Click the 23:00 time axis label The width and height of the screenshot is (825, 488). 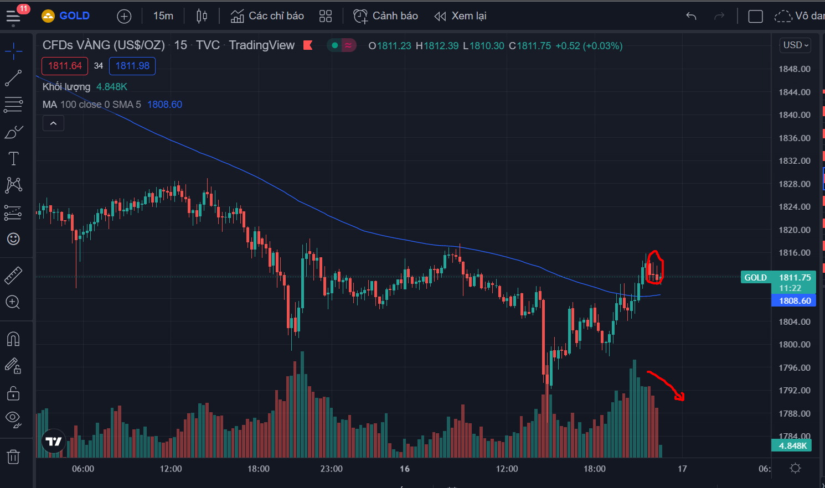331,469
